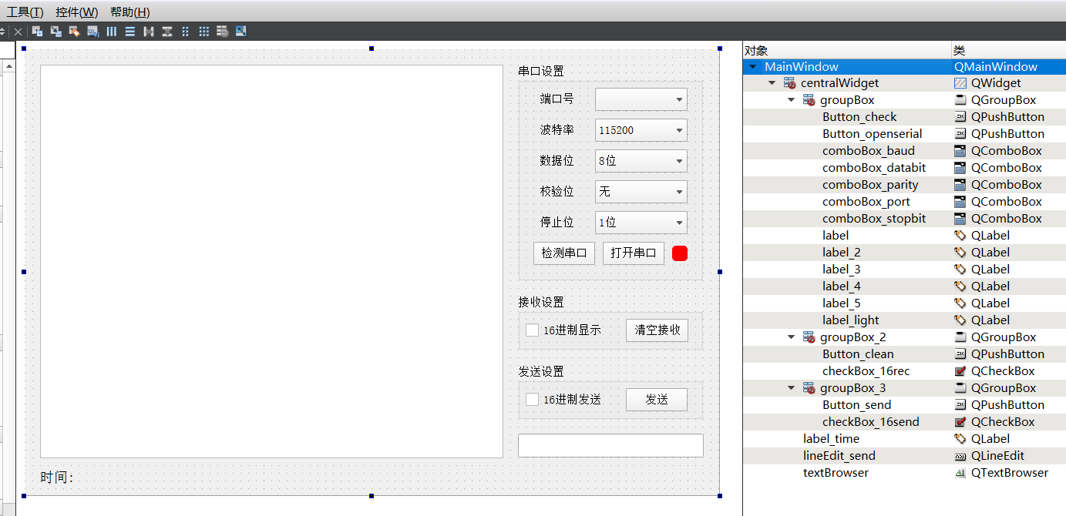Activate the Edit Buddies mode icon

pos(75,32)
